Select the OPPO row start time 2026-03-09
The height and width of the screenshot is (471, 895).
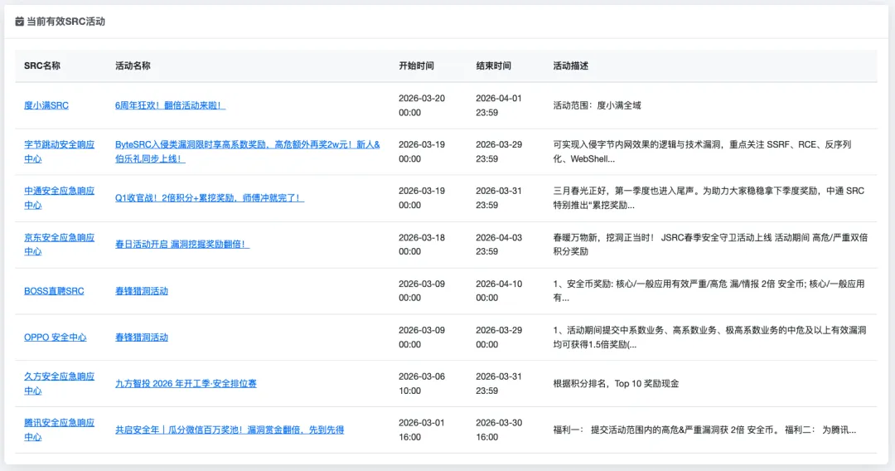tap(422, 337)
